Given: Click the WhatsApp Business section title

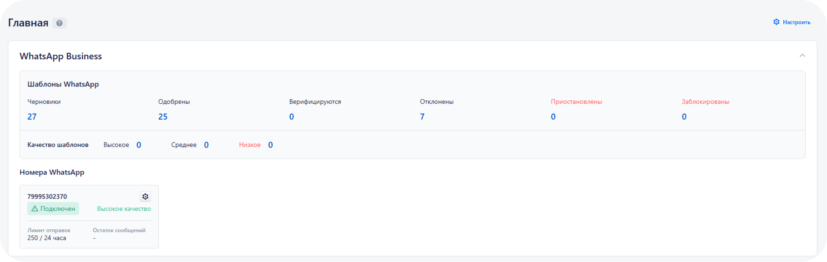Looking at the screenshot, I should [x=61, y=56].
